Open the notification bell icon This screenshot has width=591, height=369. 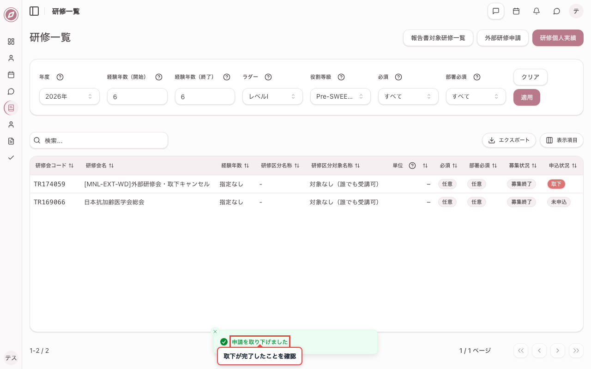537,11
